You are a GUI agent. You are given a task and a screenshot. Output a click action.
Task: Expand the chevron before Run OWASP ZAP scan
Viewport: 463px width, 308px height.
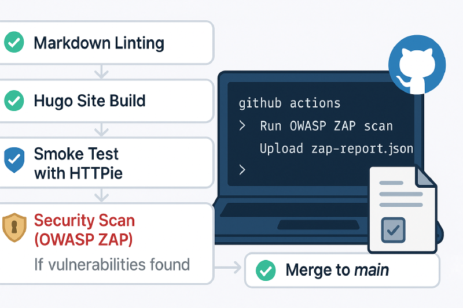tap(242, 125)
